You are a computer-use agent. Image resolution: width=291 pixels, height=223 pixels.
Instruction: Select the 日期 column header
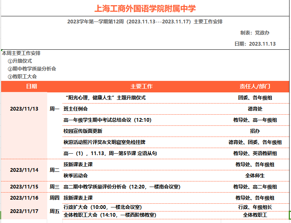tap(32, 86)
